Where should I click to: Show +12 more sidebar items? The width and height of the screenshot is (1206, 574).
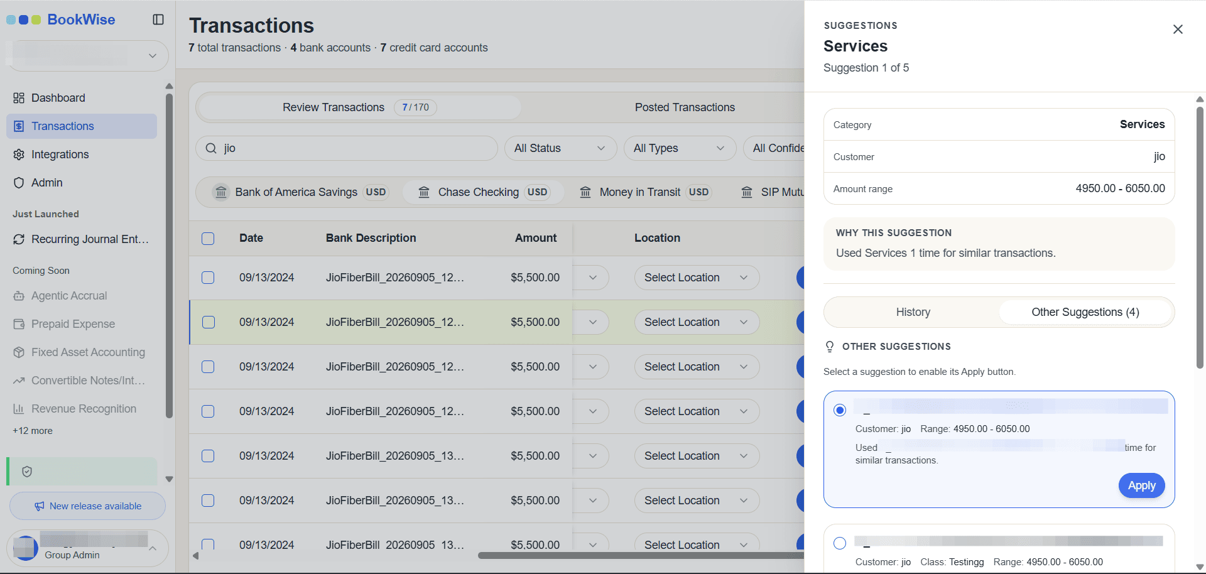(x=33, y=431)
